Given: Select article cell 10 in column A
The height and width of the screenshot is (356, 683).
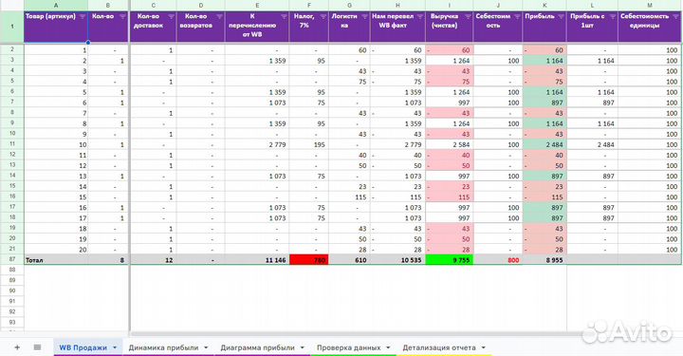Looking at the screenshot, I should [56, 144].
